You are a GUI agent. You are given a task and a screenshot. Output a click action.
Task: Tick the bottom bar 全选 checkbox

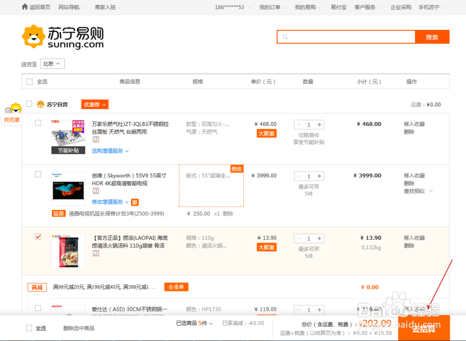(x=29, y=328)
